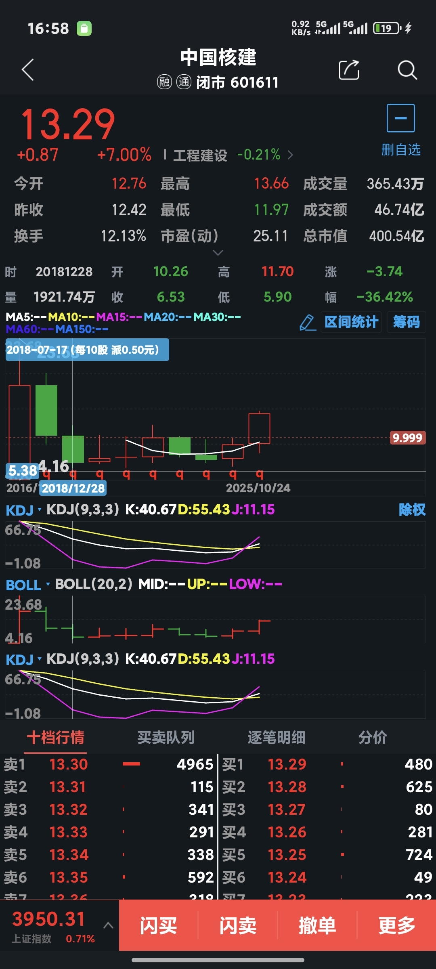
Task: Open first KDJ indicator dropdown
Action: [24, 510]
